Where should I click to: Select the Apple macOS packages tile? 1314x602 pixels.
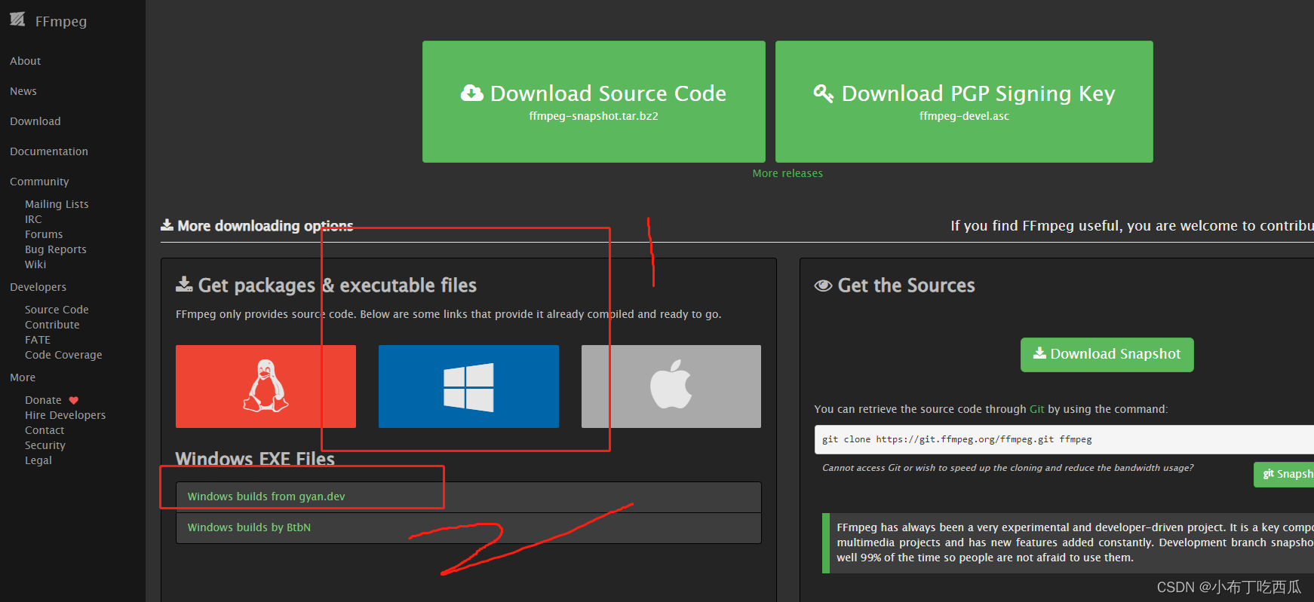[671, 387]
